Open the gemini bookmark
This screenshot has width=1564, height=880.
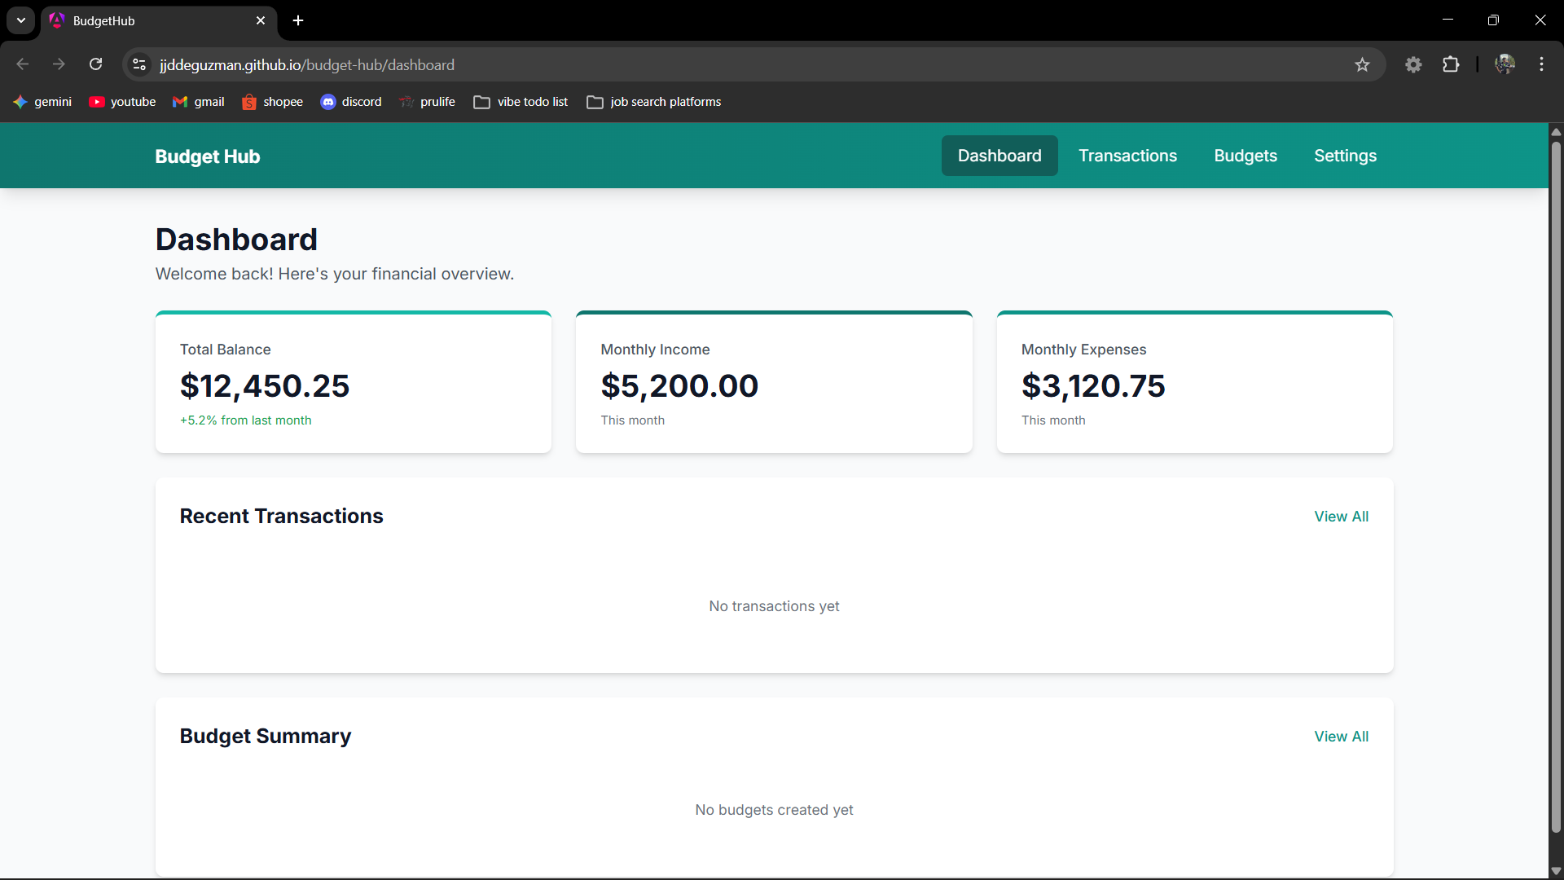pyautogui.click(x=42, y=102)
